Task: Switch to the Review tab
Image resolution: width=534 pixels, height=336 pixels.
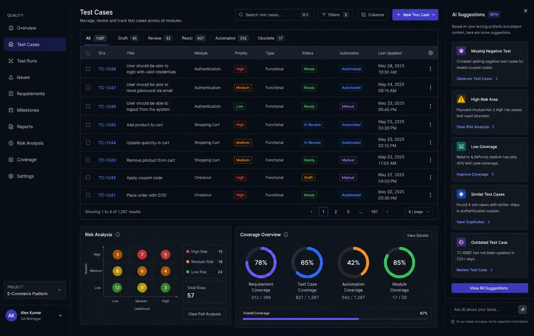Action: click(160, 38)
